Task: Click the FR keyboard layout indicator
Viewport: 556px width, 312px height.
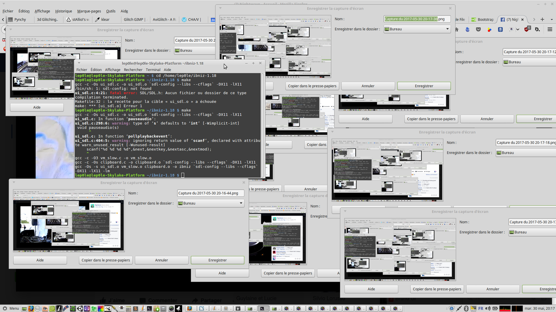Action: tap(481, 309)
